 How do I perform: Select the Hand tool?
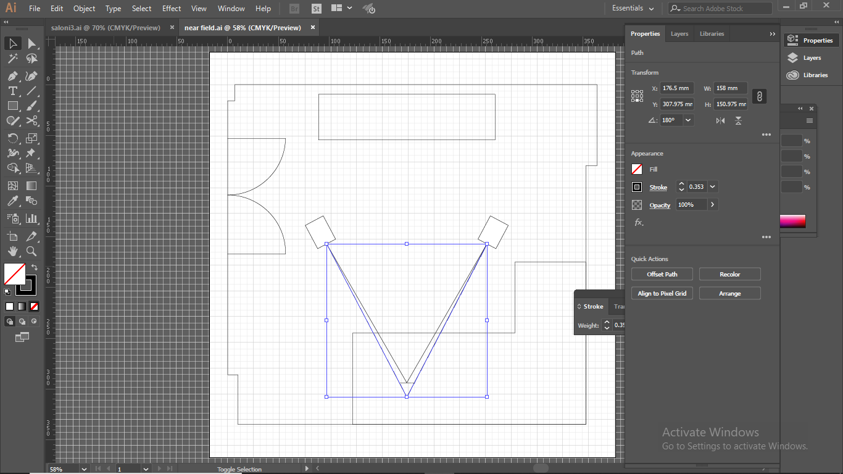tap(12, 251)
